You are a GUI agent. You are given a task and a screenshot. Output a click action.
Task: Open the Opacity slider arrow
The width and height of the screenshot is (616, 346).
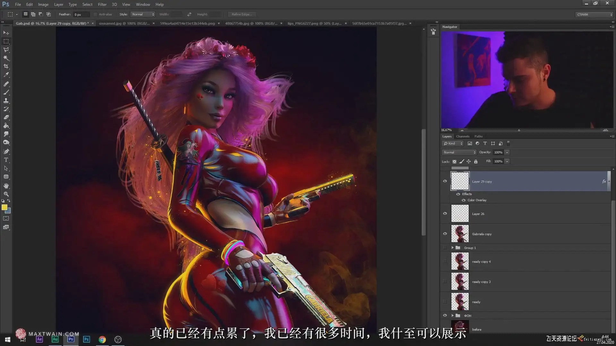click(507, 152)
